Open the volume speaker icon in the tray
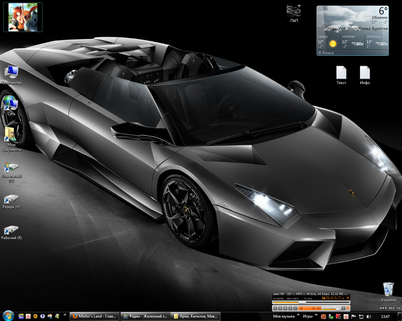 point(368,316)
